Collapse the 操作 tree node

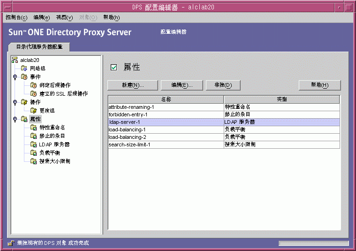coord(15,102)
